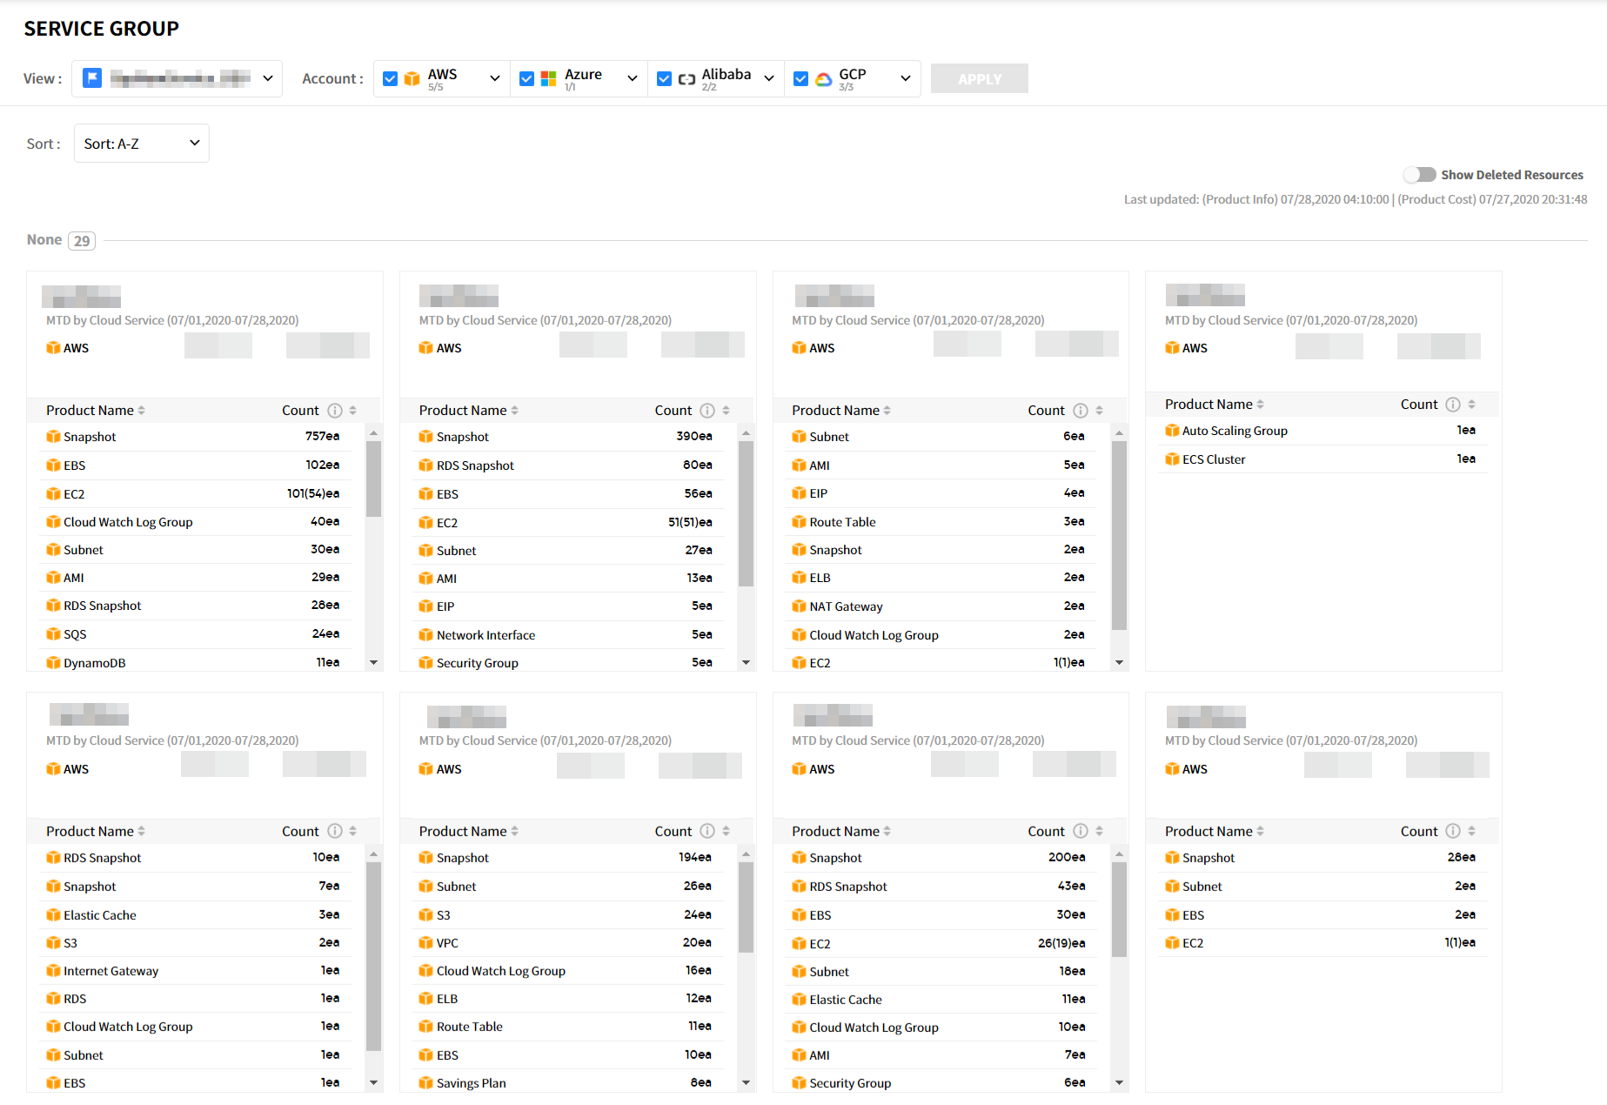Image resolution: width=1607 pixels, height=1105 pixels.
Task: Click the Azure logo icon
Action: coord(548,79)
